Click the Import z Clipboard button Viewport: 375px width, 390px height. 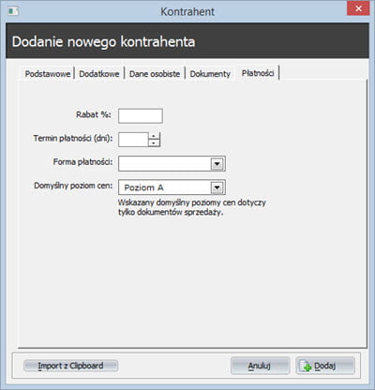[70, 366]
